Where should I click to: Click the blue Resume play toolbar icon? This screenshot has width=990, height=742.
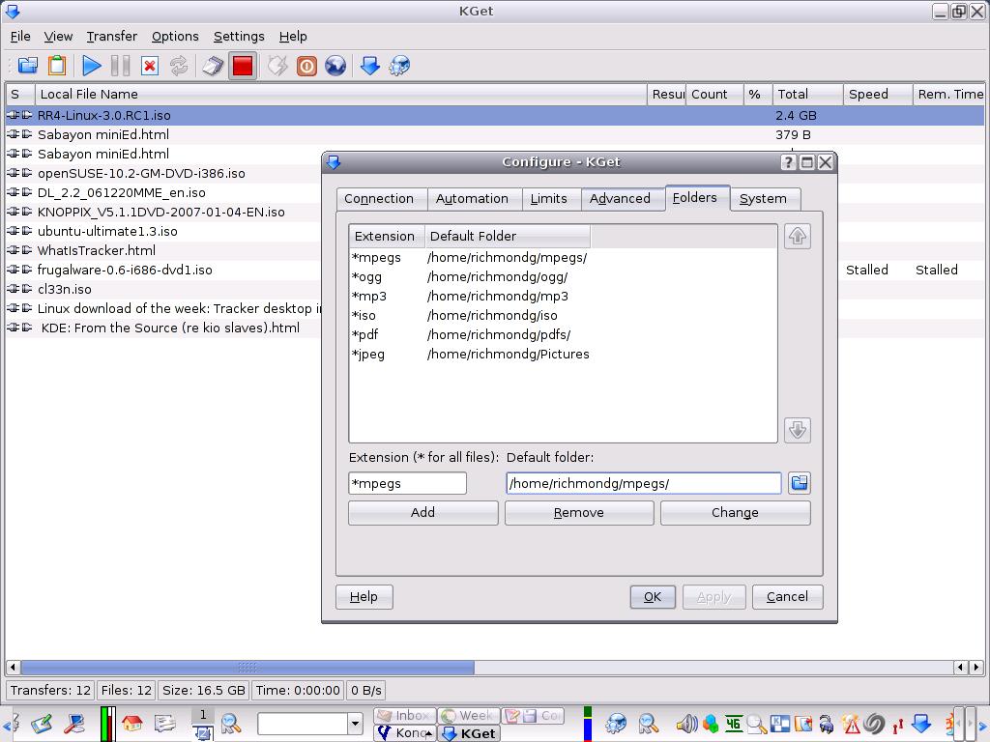click(x=92, y=66)
